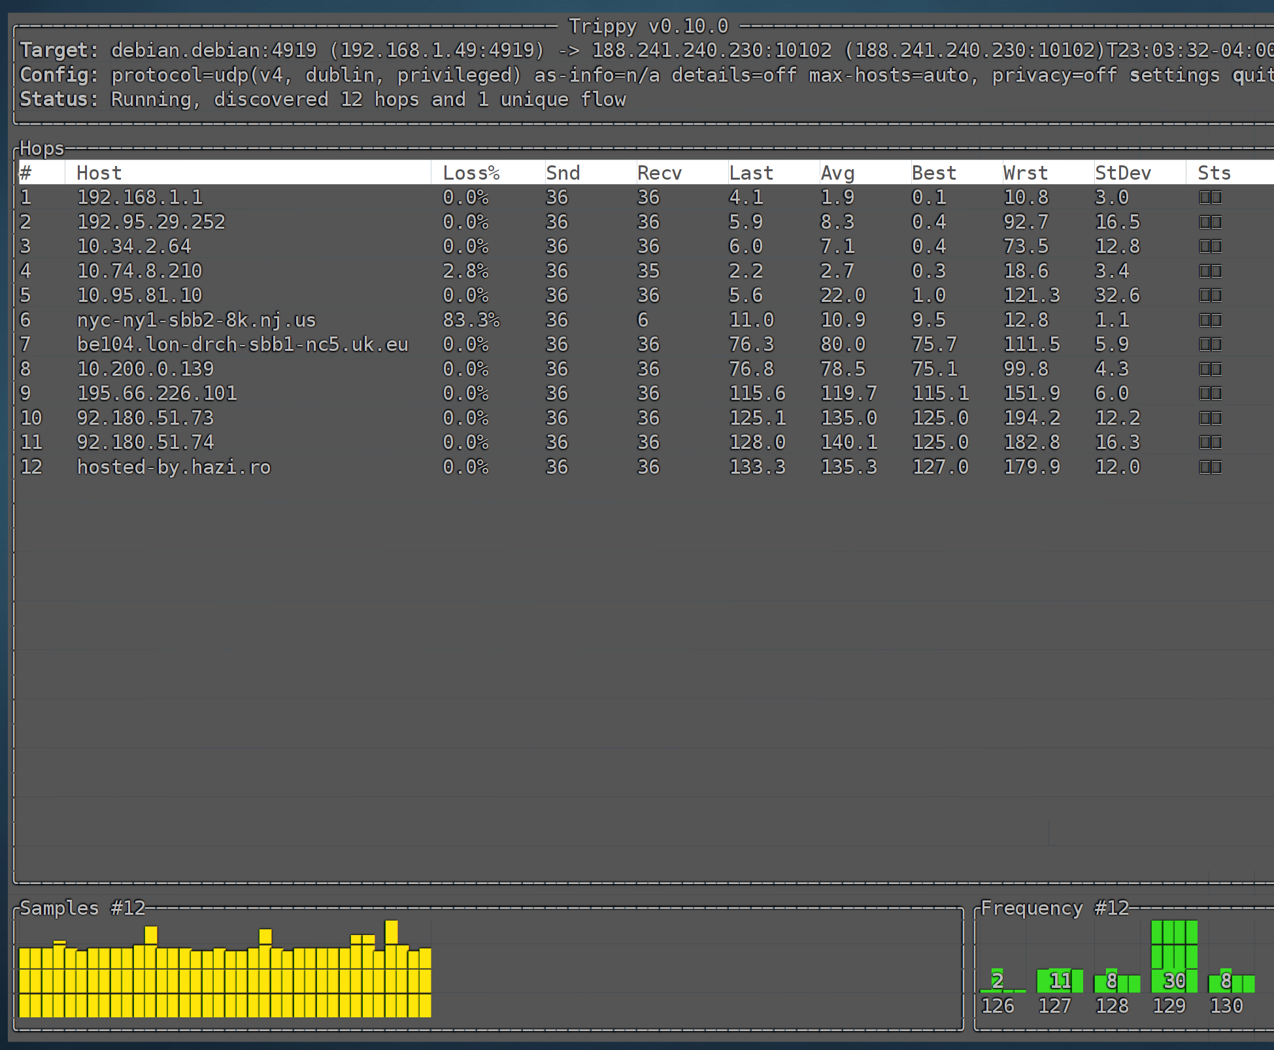Click the Loss% column header
The height and width of the screenshot is (1050, 1274).
coord(471,173)
